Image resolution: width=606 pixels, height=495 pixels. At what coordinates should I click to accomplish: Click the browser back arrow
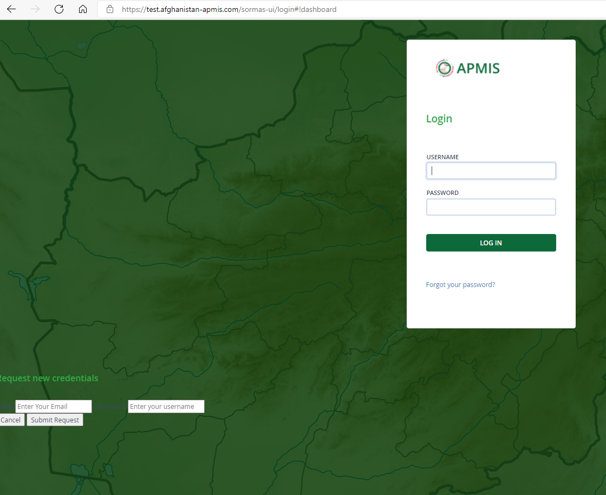coord(11,9)
